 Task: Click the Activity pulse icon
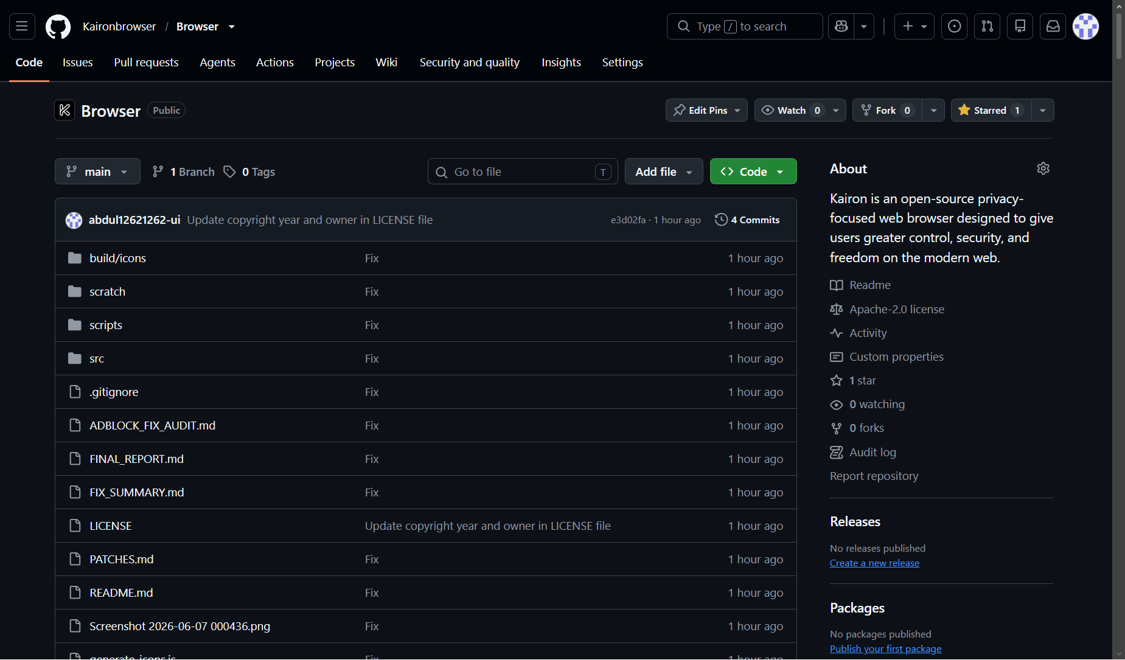pos(837,333)
